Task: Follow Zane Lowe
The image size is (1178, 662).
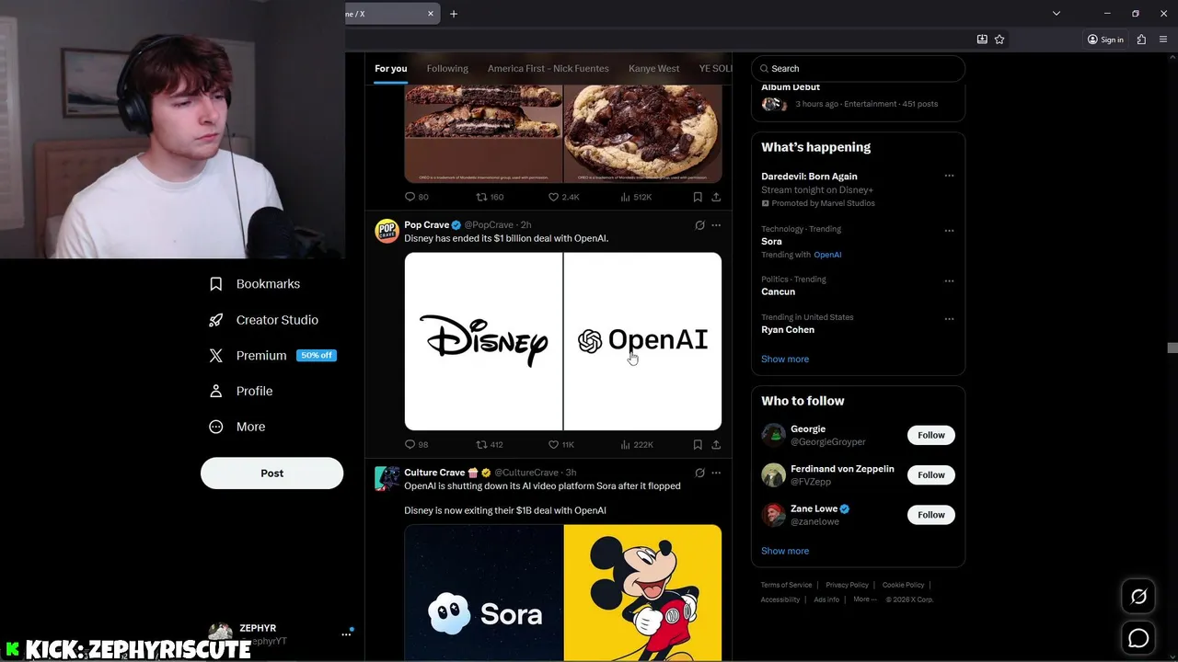Action: coord(930,515)
